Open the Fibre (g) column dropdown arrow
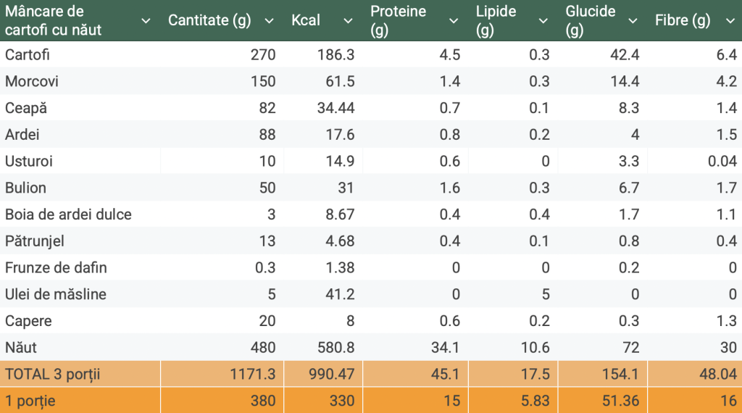The width and height of the screenshot is (742, 413). click(x=729, y=21)
